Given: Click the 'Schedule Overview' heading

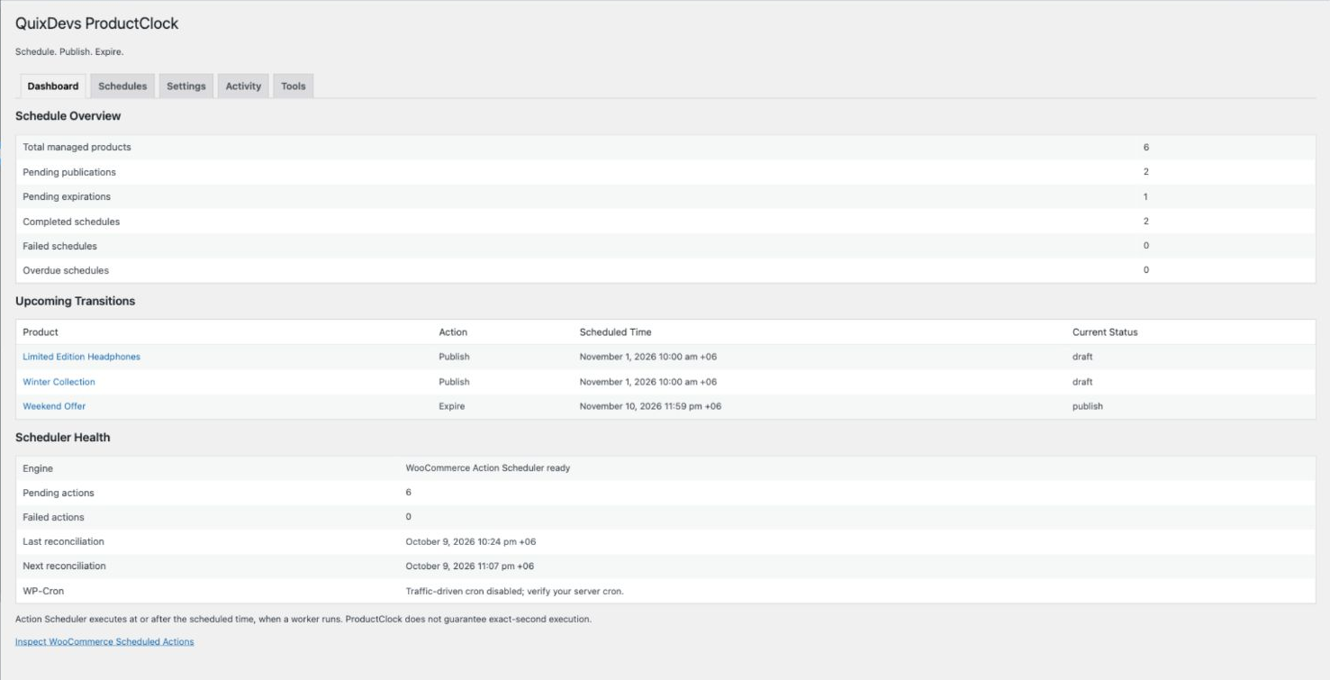Looking at the screenshot, I should 68,116.
